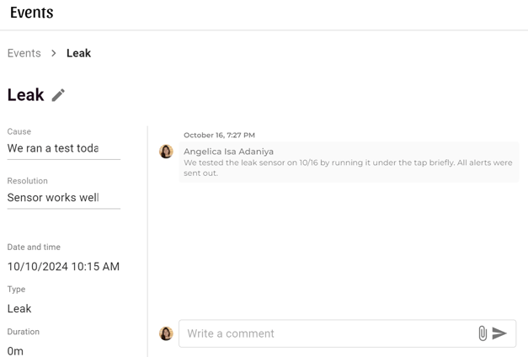Image resolution: width=528 pixels, height=357 pixels.
Task: Click the Type value Leak
Action: [19, 308]
